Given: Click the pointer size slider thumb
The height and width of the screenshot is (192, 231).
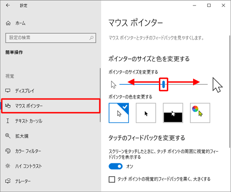Looking at the screenshot, I should tap(164, 84).
